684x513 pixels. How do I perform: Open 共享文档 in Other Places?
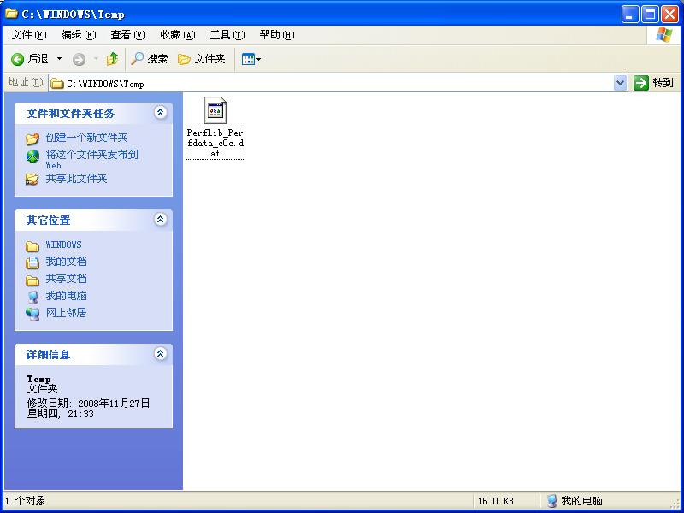click(67, 279)
